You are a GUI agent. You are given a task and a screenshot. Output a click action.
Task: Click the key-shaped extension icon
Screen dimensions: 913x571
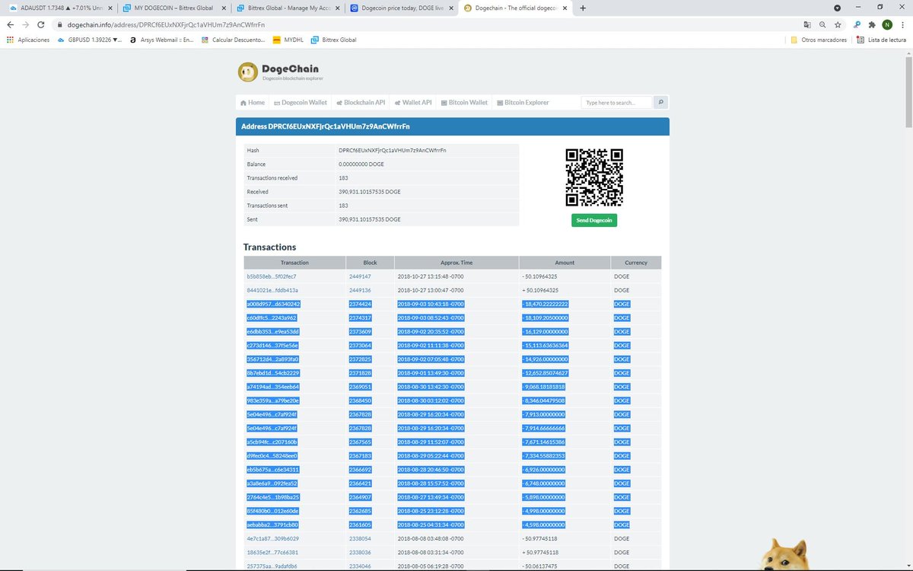(x=857, y=24)
